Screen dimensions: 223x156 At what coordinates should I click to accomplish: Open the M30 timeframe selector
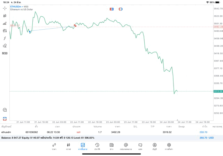[x=5, y=53]
